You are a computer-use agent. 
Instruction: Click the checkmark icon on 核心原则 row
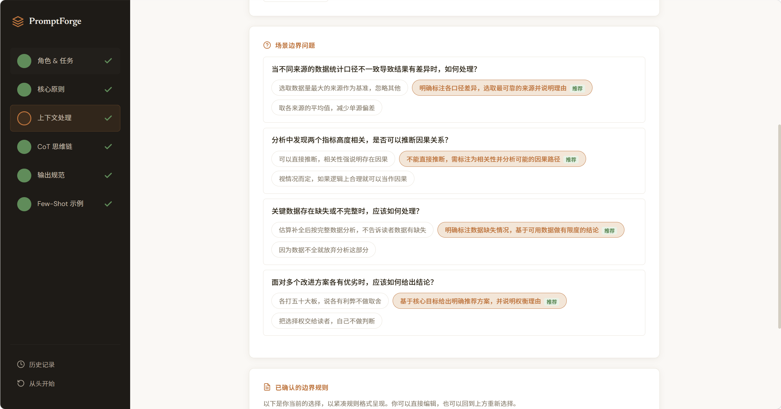108,89
